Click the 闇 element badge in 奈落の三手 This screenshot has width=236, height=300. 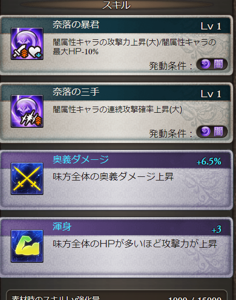click(212, 131)
